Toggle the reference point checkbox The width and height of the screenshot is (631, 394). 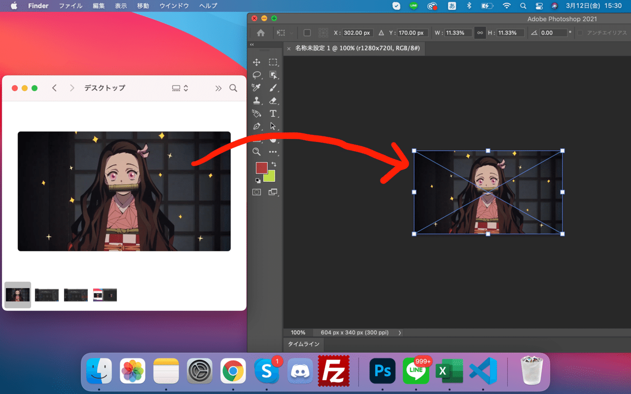pos(307,33)
